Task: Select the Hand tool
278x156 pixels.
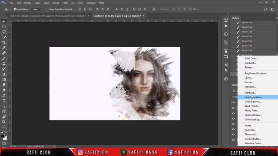Action: [4, 117]
